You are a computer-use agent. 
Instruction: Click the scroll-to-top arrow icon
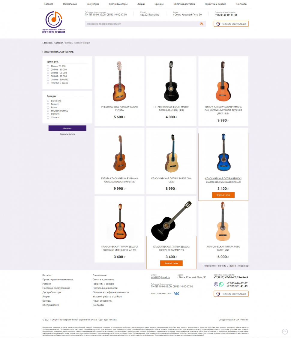click(x=285, y=331)
